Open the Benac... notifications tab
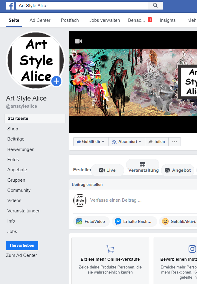This screenshot has width=197, height=284. point(137,20)
